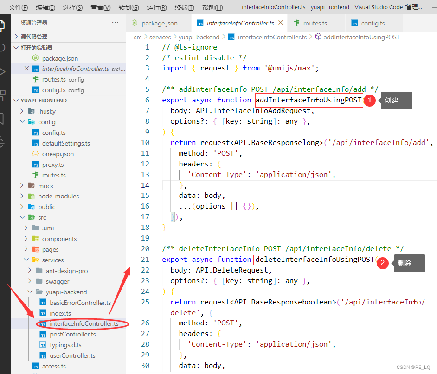The height and width of the screenshot is (374, 437).
Task: Click the explorer panel more actions ellipsis
Action: pos(115,23)
